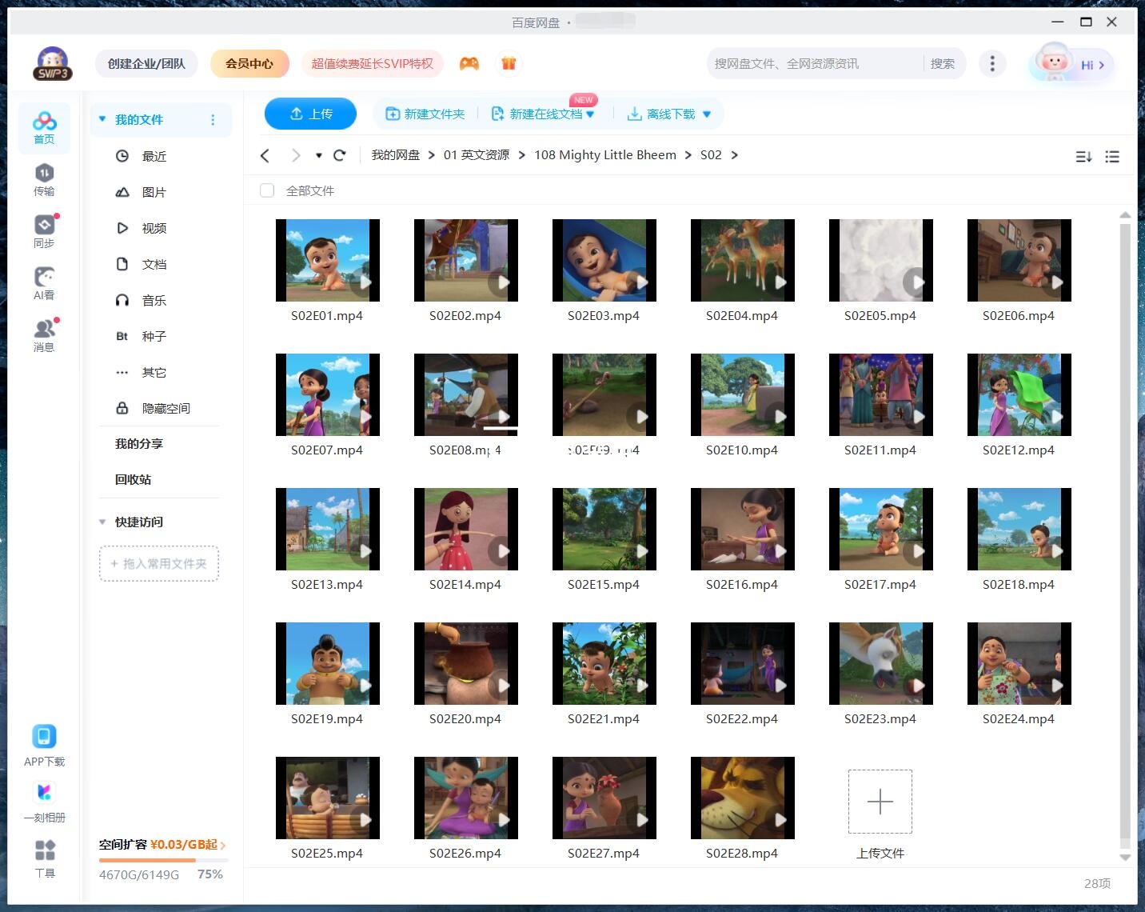Click the 上传 upload button

coord(310,114)
